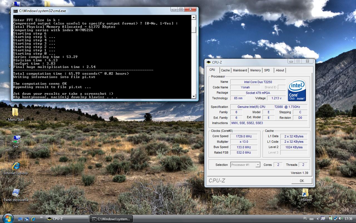Viewport: 356px width, 223px height.
Task: Click the Cores count field
Action: [x=278, y=165]
